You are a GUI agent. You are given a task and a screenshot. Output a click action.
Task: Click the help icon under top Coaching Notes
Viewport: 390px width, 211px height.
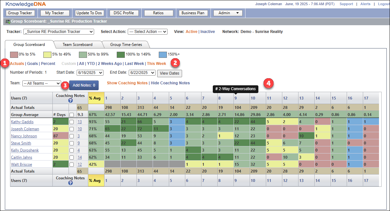point(70,100)
